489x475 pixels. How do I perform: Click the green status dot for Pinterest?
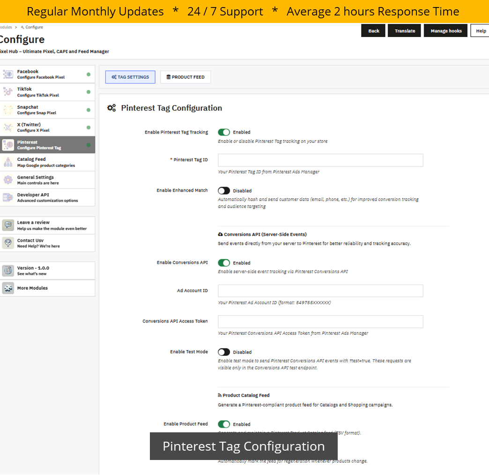click(x=89, y=145)
